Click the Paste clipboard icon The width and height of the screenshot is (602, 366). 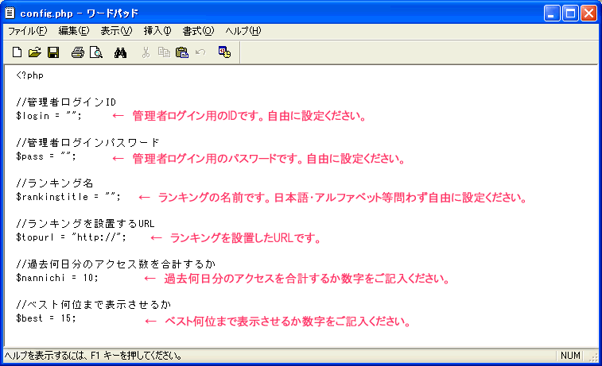182,52
